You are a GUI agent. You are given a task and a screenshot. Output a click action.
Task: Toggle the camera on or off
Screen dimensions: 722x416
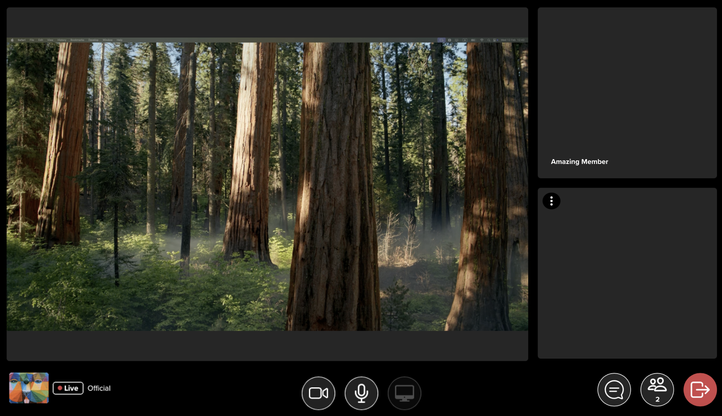coord(318,393)
